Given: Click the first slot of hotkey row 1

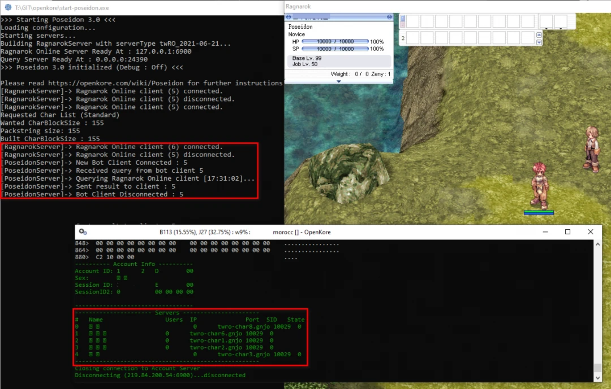Looking at the screenshot, I should pos(412,21).
